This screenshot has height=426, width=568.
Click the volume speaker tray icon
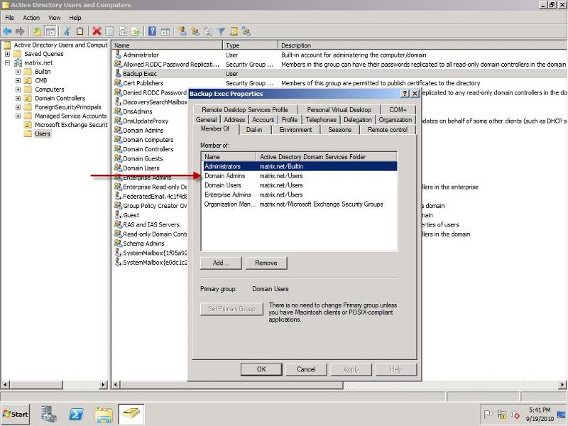[515, 415]
